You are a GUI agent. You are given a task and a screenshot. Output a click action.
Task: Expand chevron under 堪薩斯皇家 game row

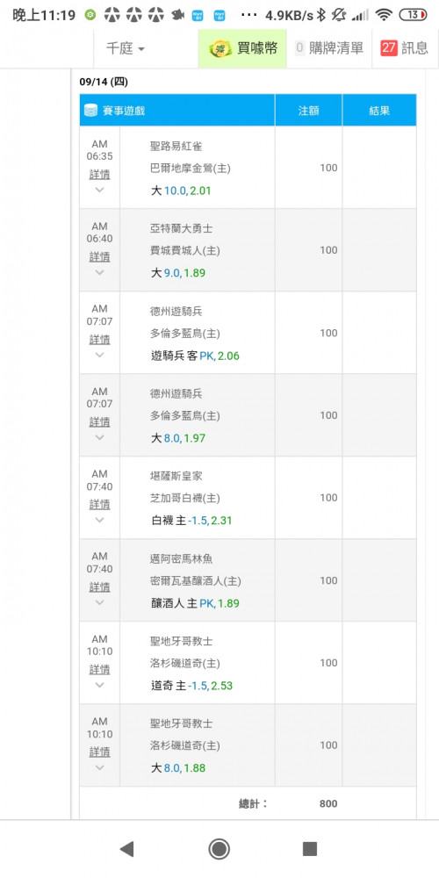point(100,520)
